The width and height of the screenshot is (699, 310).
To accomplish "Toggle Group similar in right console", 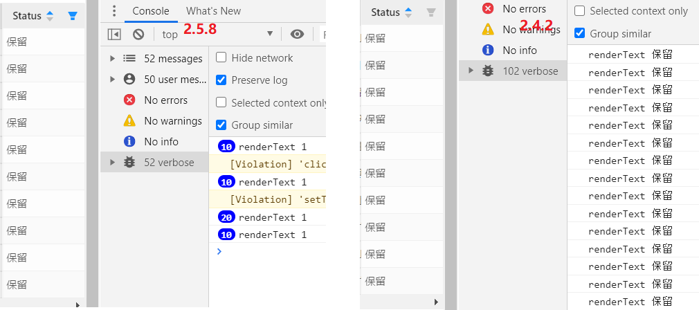I will pyautogui.click(x=579, y=33).
